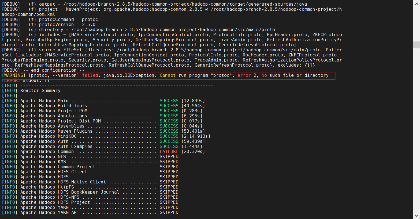Click the ERROR stdout line
This screenshot has width=420, height=219.
click(26, 80)
